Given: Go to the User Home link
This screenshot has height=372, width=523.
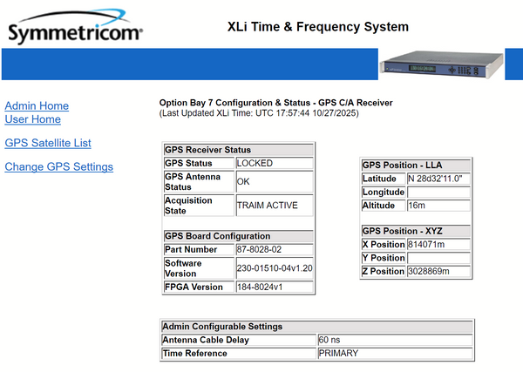Looking at the screenshot, I should coord(33,119).
